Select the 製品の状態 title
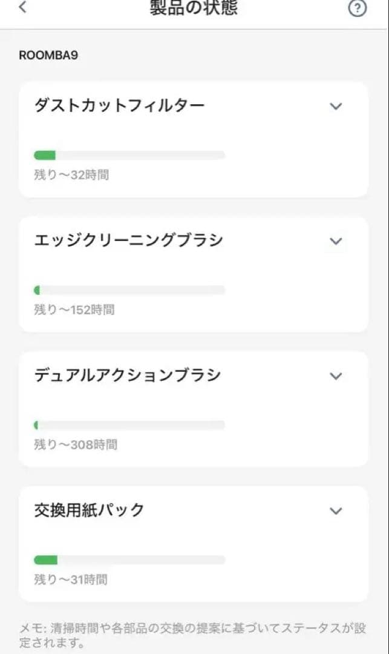The height and width of the screenshot is (654, 389). (194, 7)
